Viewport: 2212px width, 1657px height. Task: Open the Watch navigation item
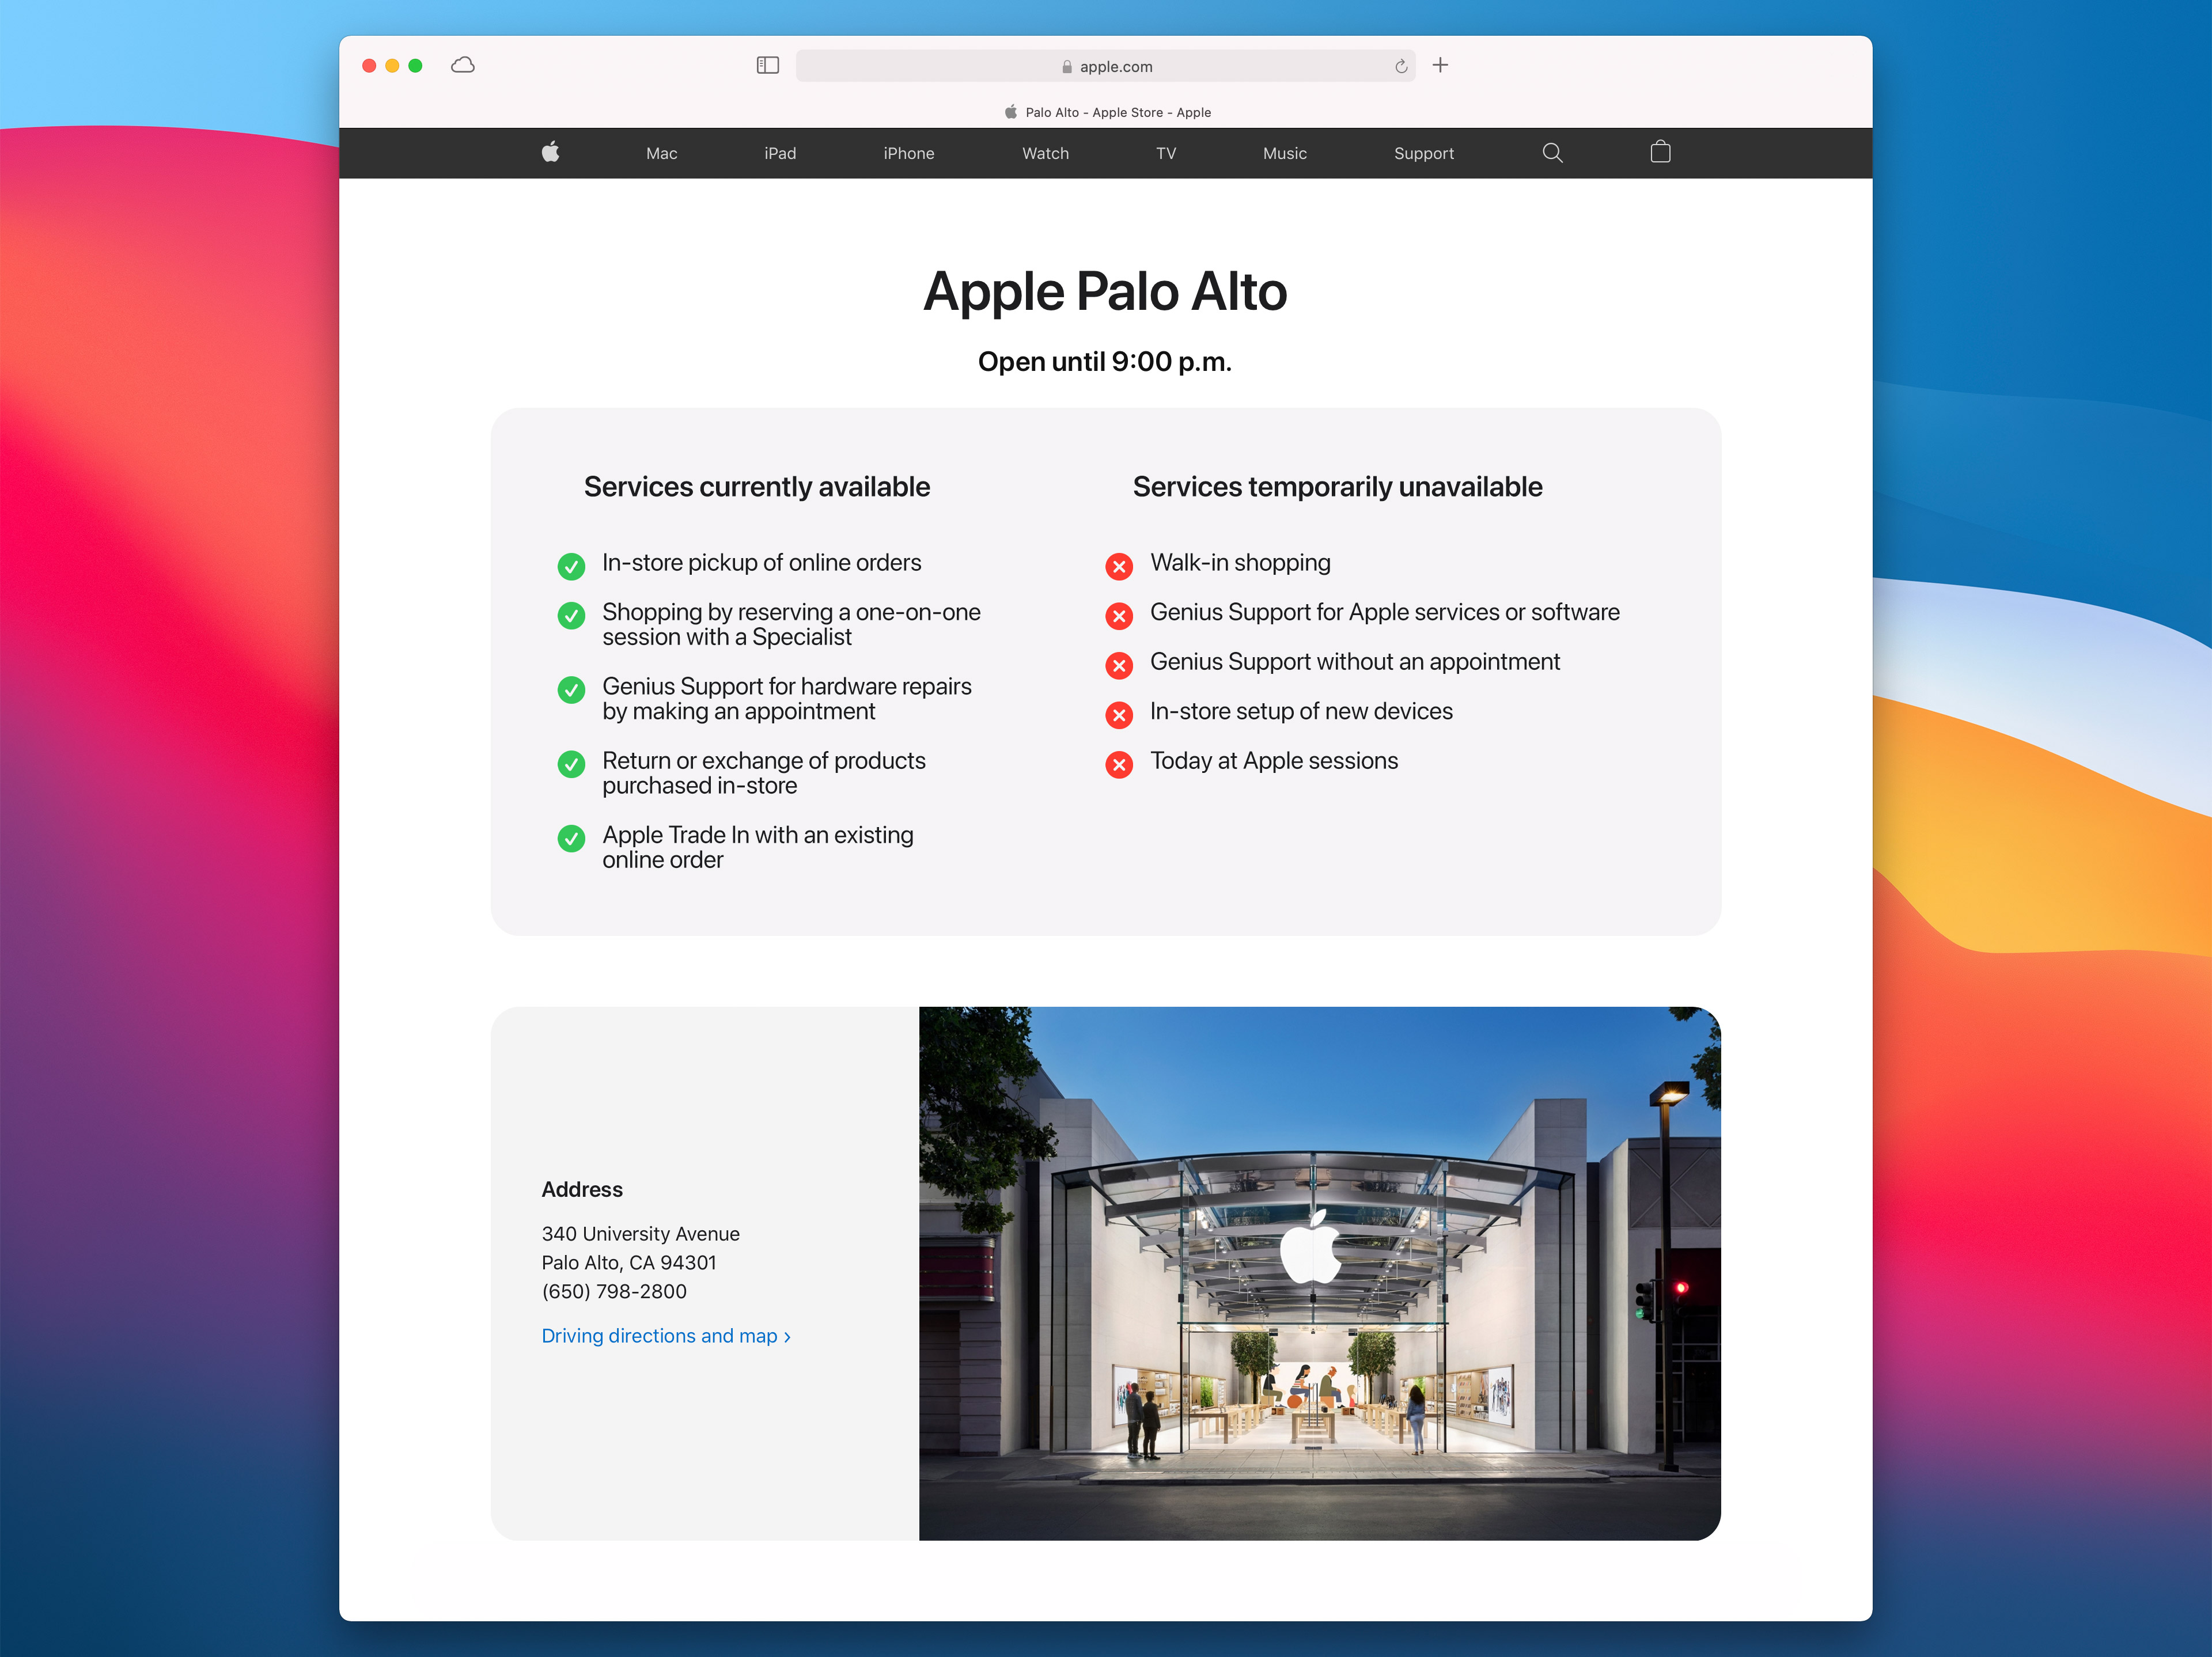click(1045, 153)
